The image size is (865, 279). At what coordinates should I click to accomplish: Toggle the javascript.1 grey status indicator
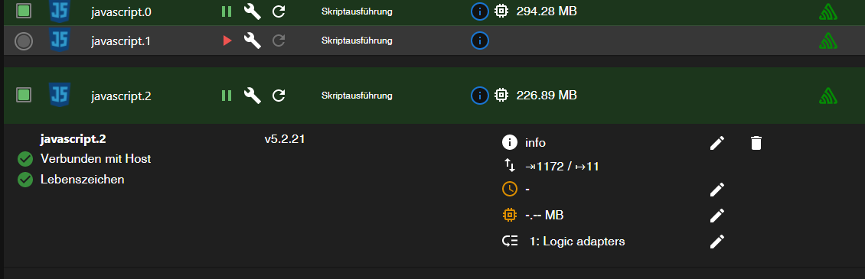23,41
